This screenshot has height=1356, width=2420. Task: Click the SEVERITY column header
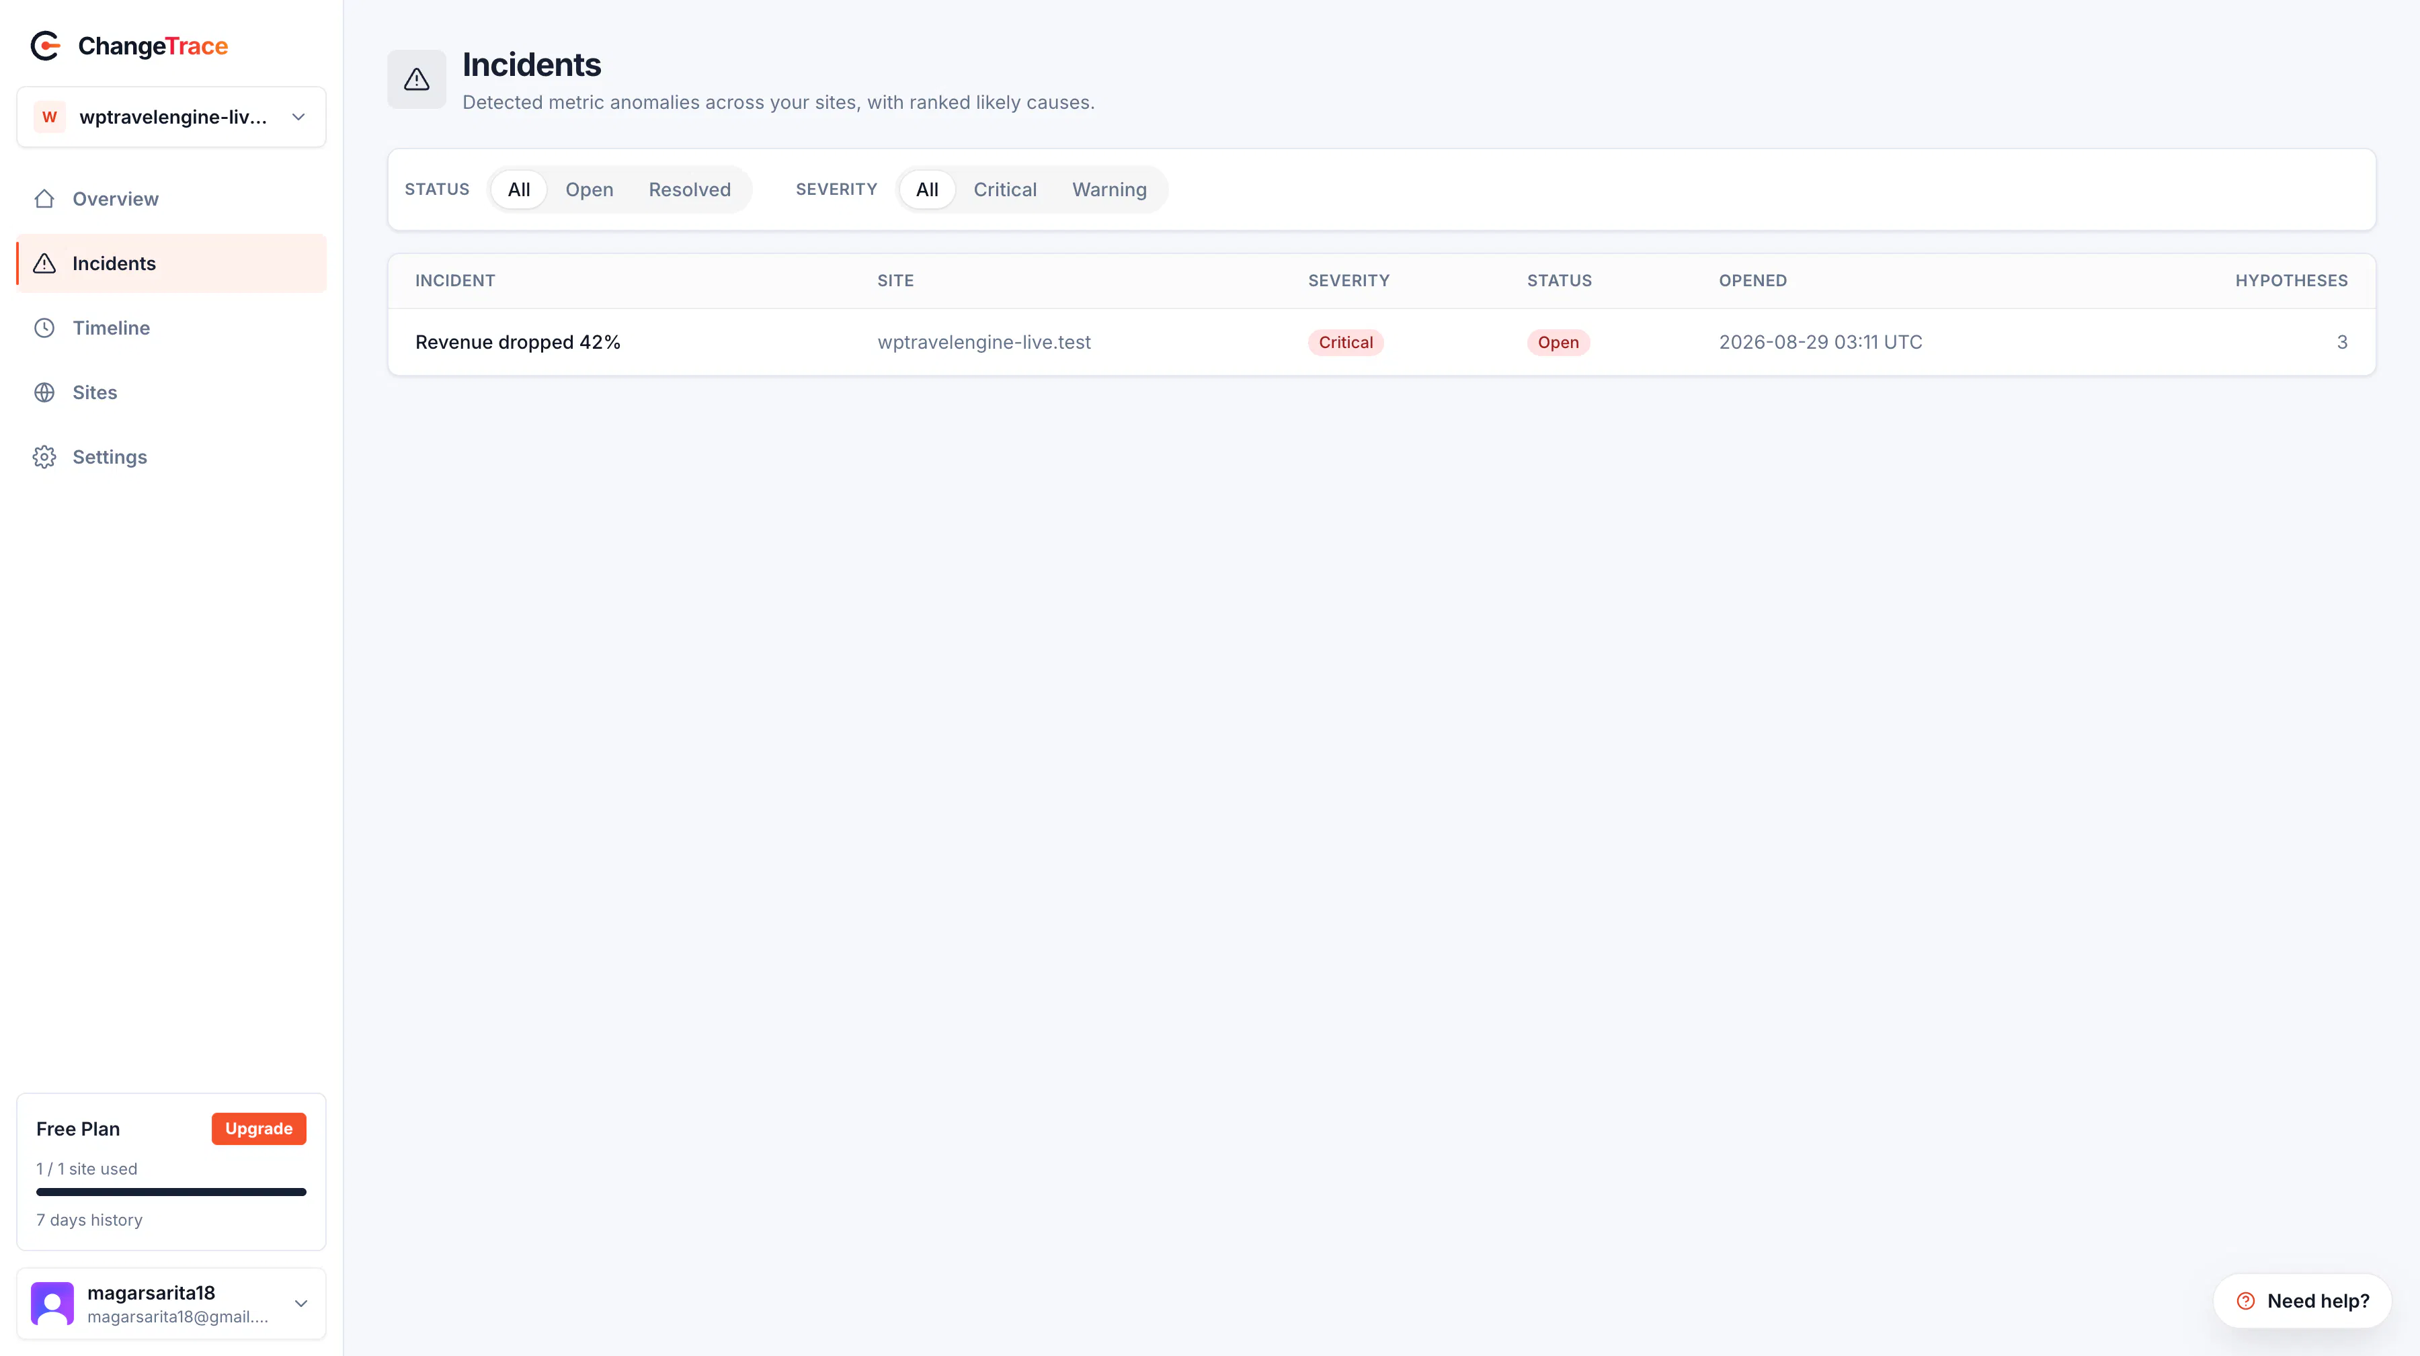[1348, 281]
